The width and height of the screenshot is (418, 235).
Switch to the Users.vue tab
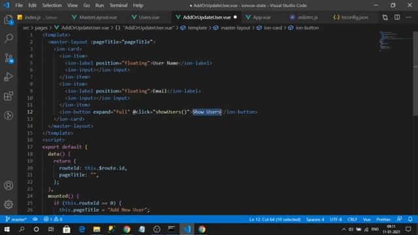149,18
